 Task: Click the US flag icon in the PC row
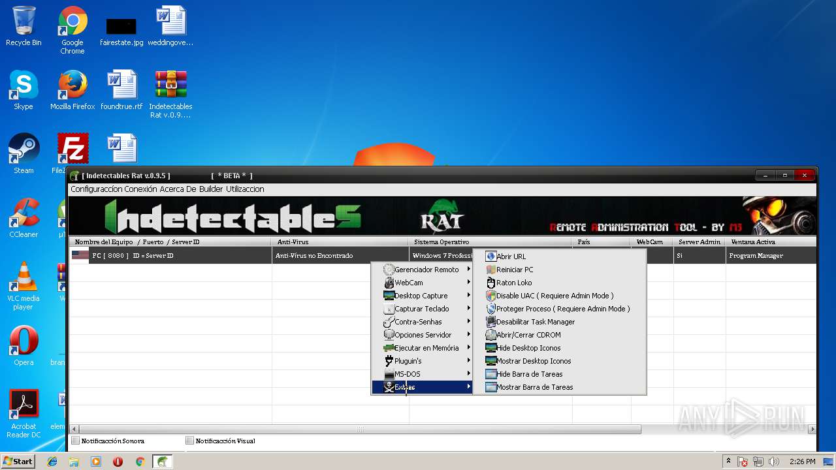(80, 255)
